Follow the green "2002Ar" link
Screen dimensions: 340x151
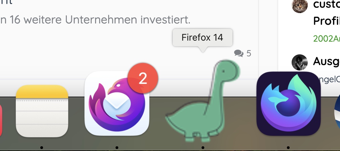point(327,39)
